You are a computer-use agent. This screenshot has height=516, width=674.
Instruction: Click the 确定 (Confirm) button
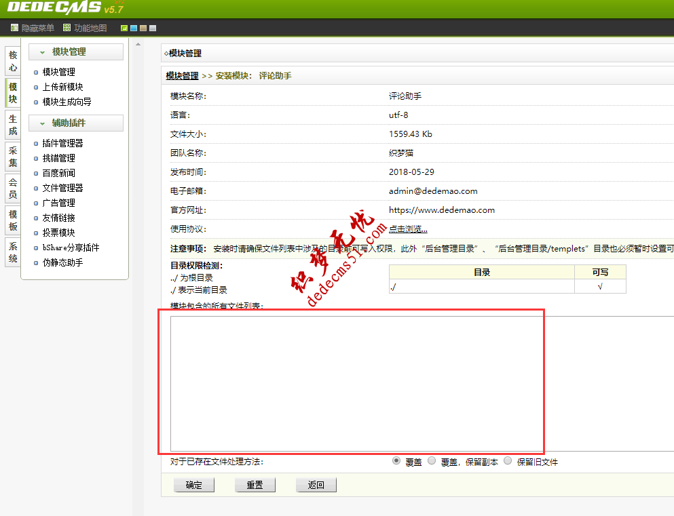tap(193, 484)
